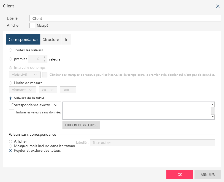Screen dimensions: 224x182
Task: Click the Édition de valeurs button
Action: click(81, 125)
